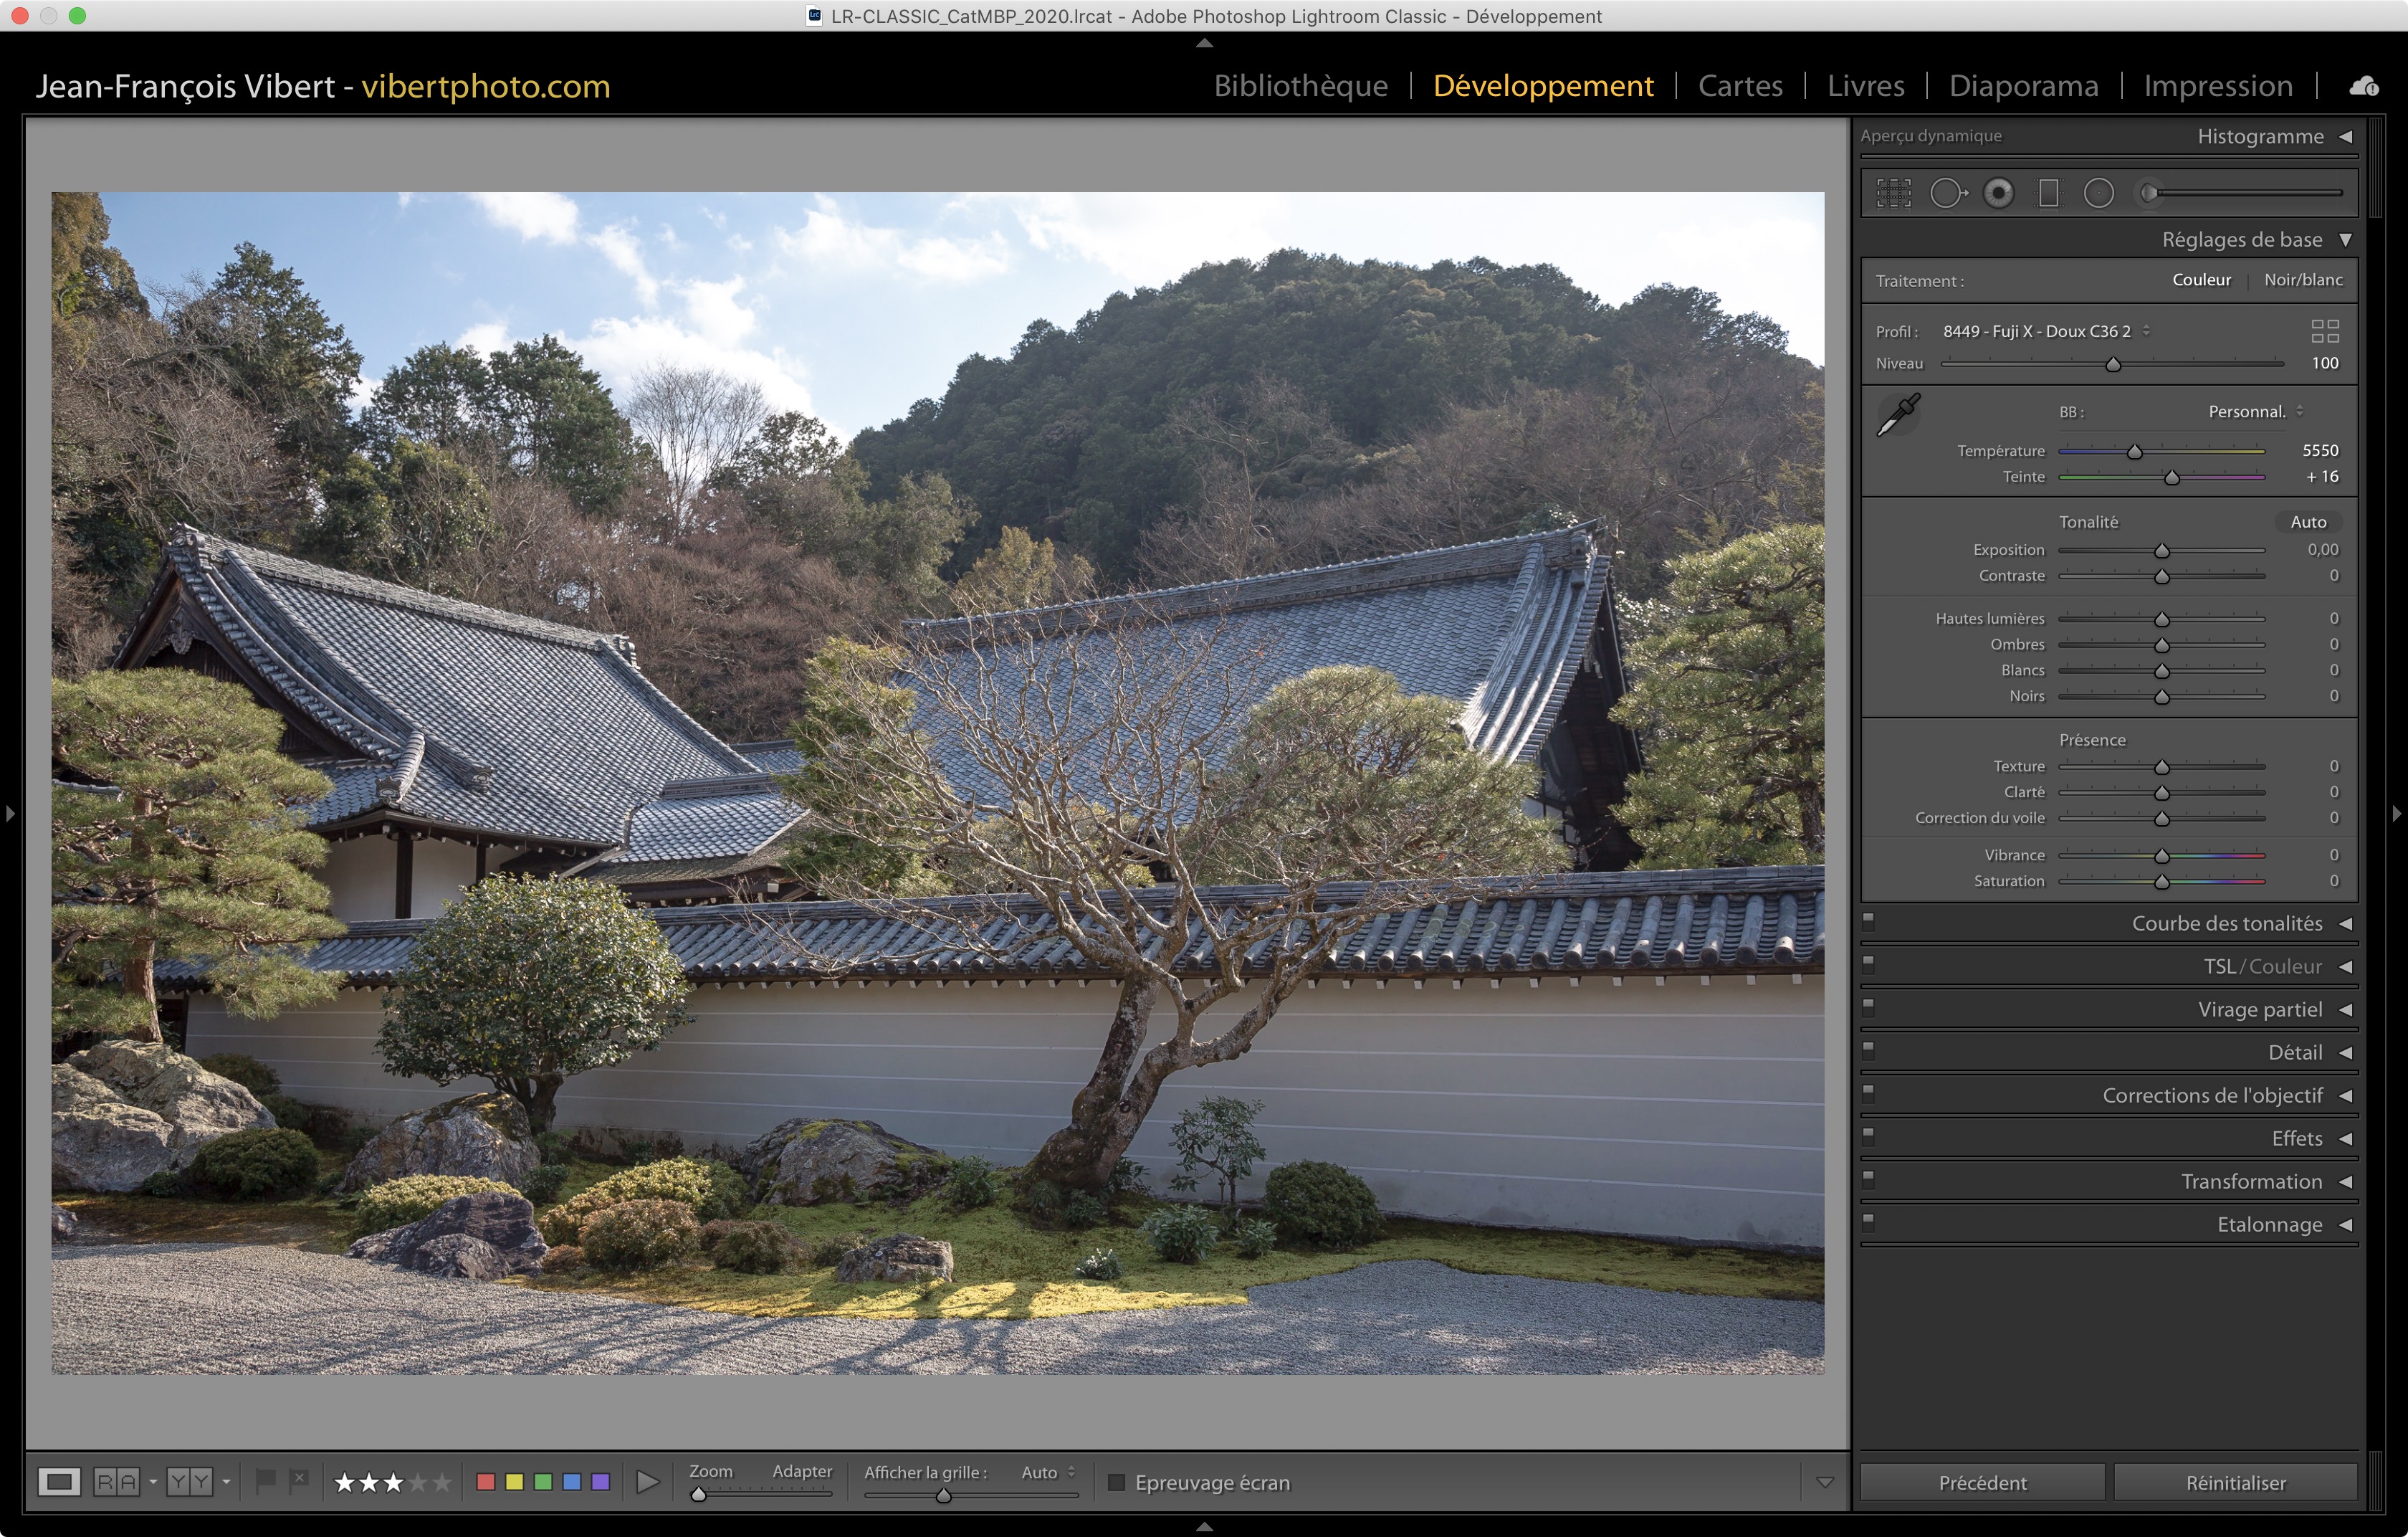This screenshot has width=2408, height=1537.
Task: Select the Spot removal tool
Action: [1947, 193]
